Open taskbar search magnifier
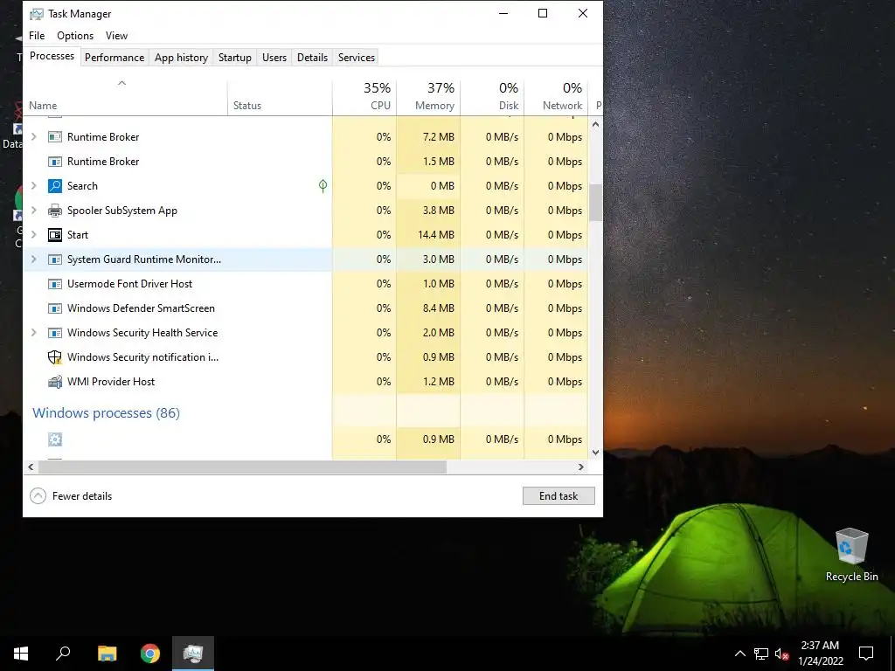This screenshot has width=895, height=671. (x=63, y=654)
